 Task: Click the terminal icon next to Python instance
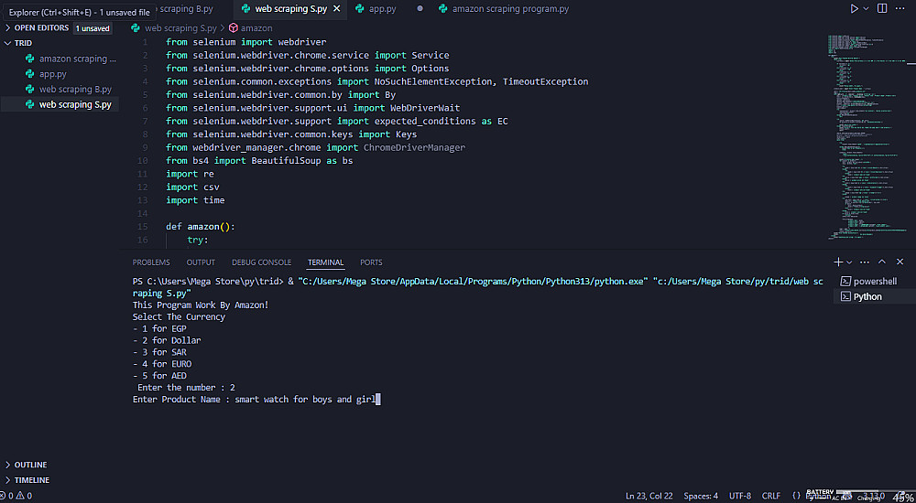tap(845, 296)
